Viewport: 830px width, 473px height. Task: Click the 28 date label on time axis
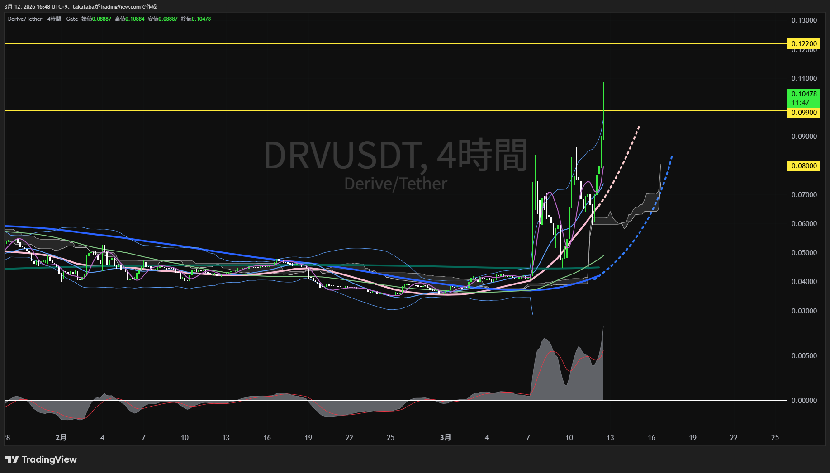coord(7,438)
